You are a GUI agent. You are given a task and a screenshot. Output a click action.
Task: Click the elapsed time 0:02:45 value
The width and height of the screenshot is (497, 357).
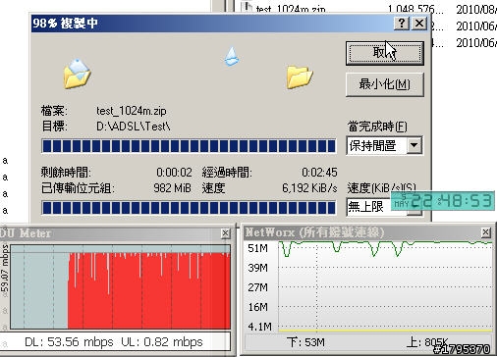pos(319,173)
